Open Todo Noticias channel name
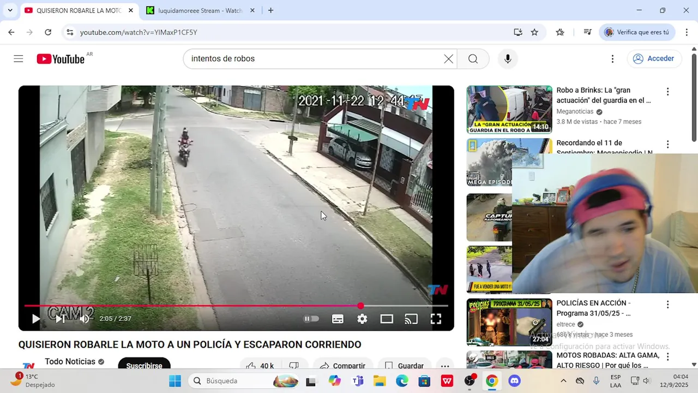 70,361
